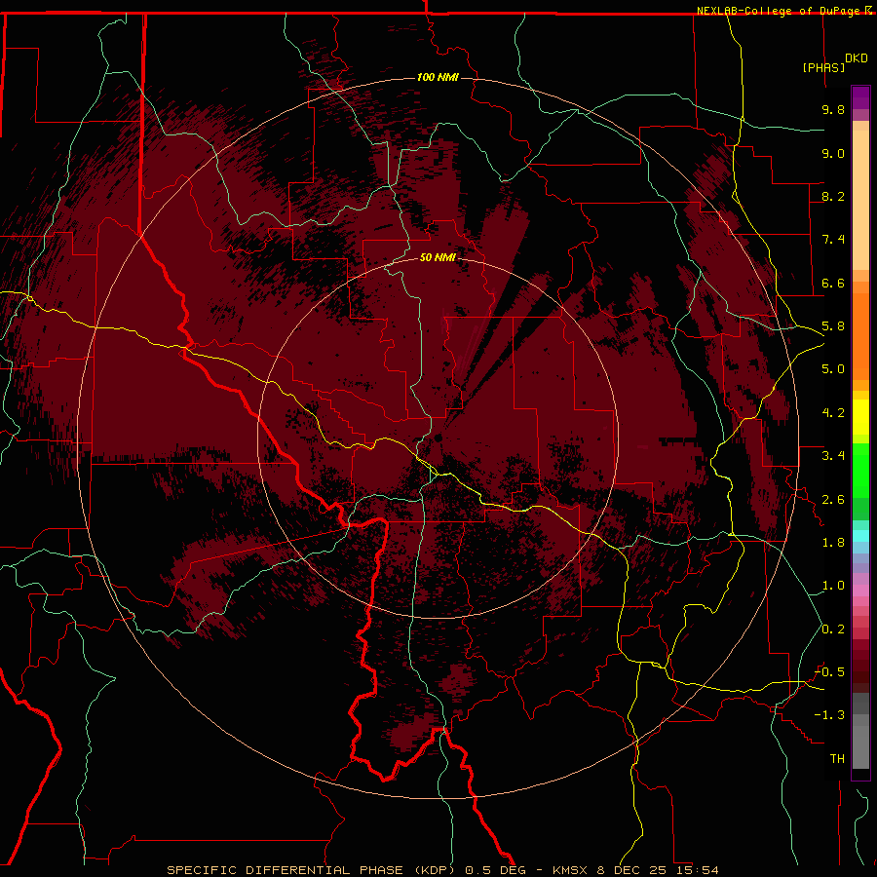Click the 0.2 scale value
877x877 pixels.
pyautogui.click(x=833, y=629)
